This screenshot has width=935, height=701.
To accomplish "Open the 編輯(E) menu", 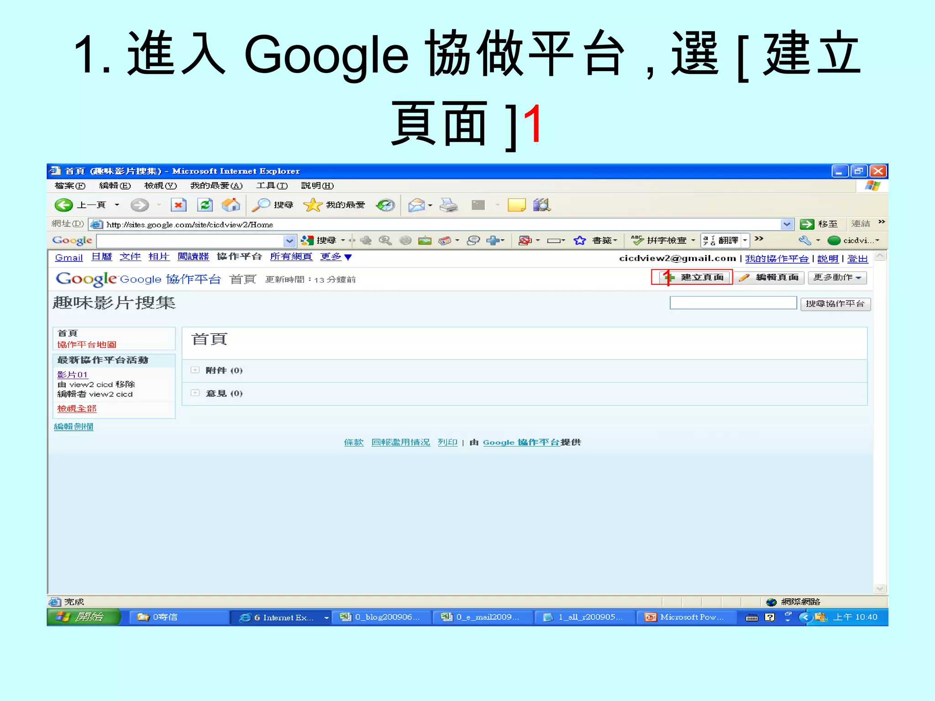I will point(115,185).
